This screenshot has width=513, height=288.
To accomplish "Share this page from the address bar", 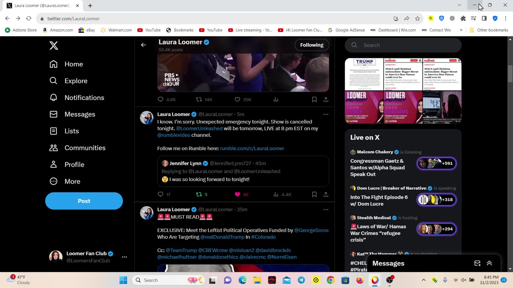I will (407, 18).
